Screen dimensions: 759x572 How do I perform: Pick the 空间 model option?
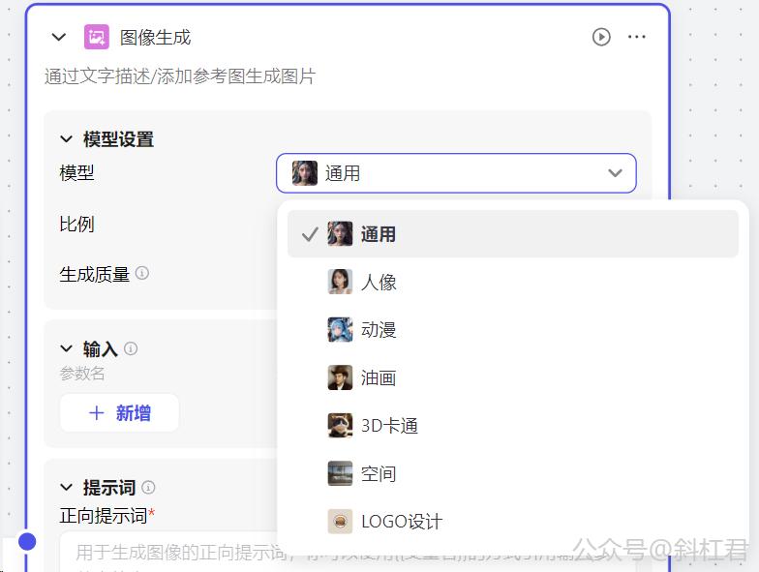513,473
